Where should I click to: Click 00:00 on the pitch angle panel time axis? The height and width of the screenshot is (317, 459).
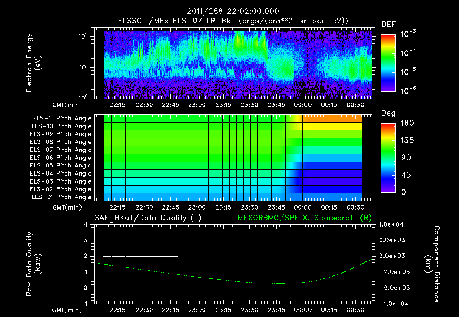pos(303,207)
